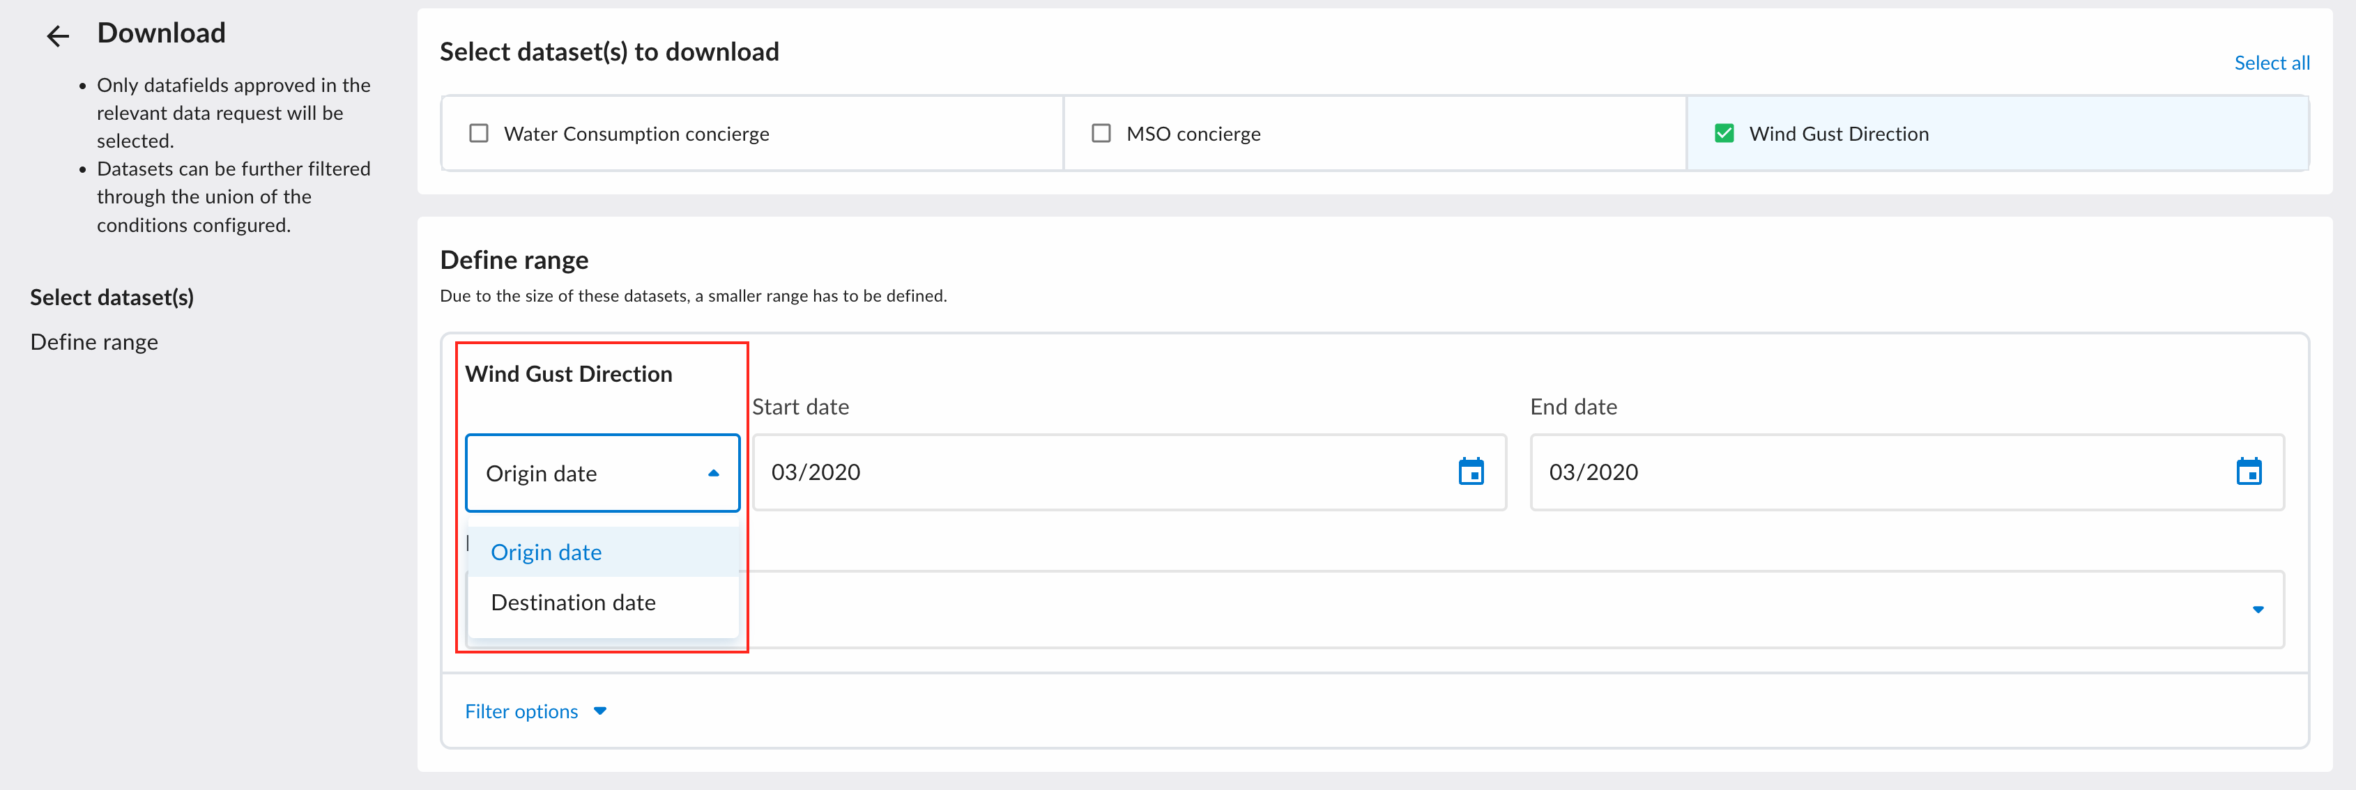
Task: Jump to Select dataset(s) section in sidebar
Action: pyautogui.click(x=112, y=297)
